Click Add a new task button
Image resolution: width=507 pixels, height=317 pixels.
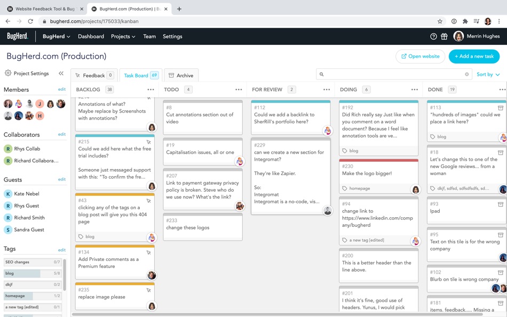pyautogui.click(x=474, y=56)
